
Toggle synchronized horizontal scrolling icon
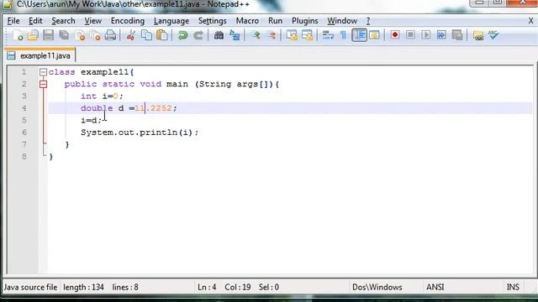pyautogui.click(x=308, y=35)
